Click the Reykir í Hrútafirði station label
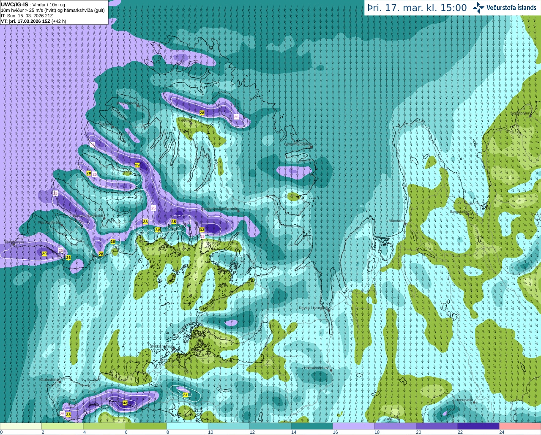Image resolution: width=541 pixels, height=435 pixels. (x=313, y=308)
